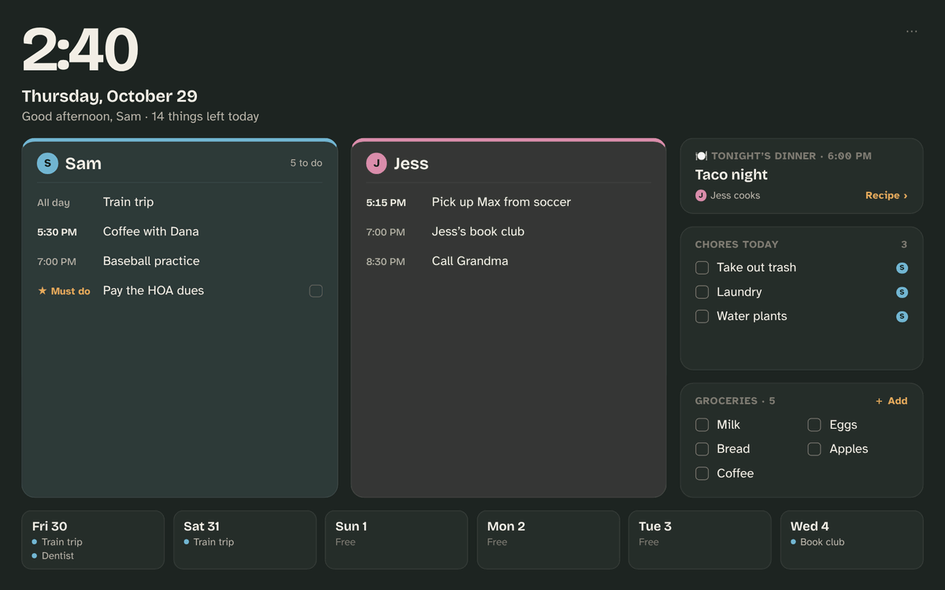
Task: Tick Milk on the grocery list
Action: point(702,425)
